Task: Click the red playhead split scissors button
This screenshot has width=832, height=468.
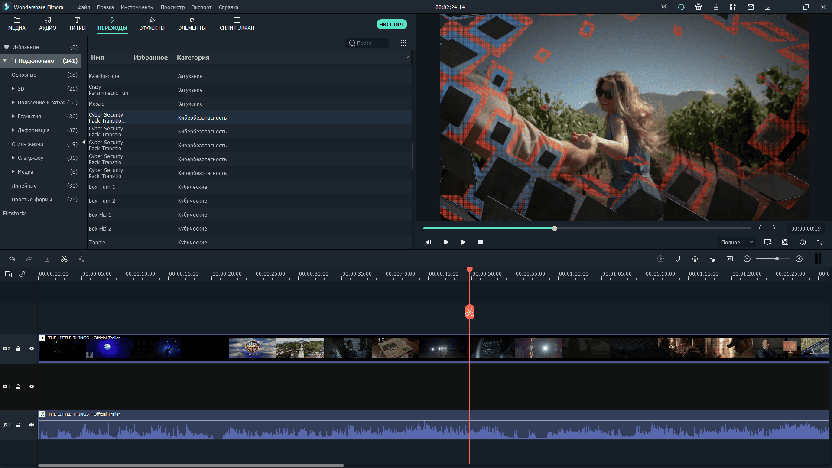Action: [x=470, y=312]
